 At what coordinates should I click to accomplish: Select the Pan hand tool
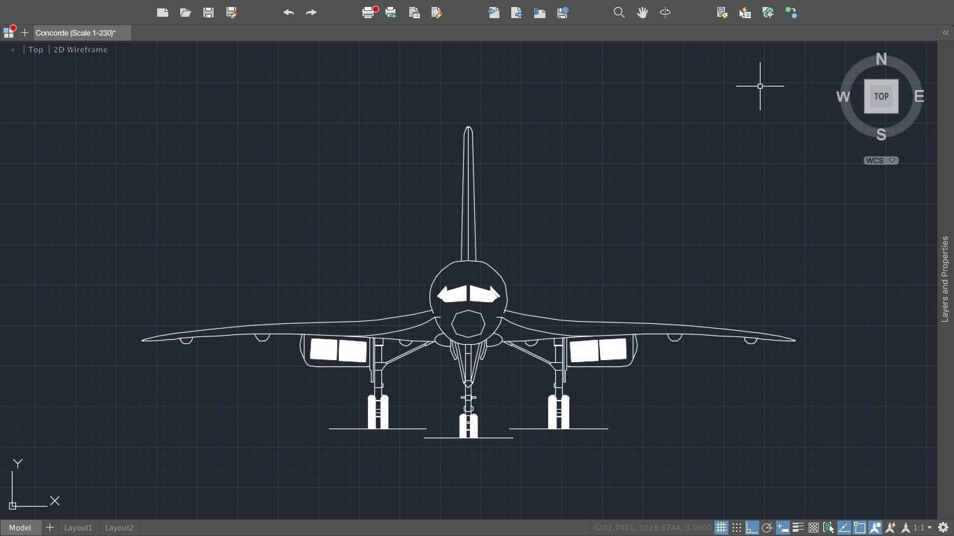point(642,12)
